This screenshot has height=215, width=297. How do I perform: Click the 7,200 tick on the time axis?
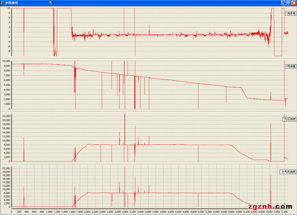[x=283, y=212]
